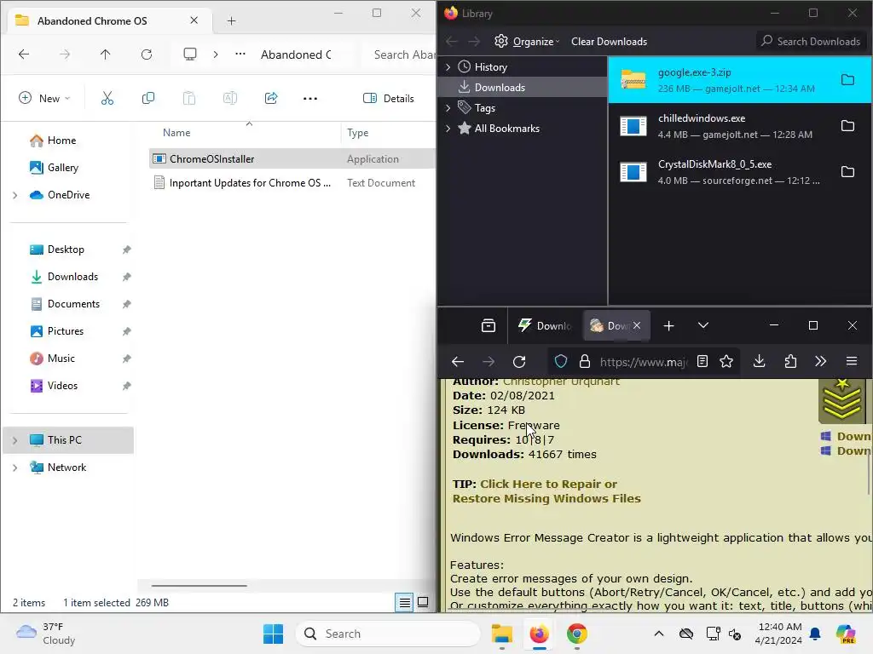Click the Windows Start button
Screen dimensions: 873x654
click(x=273, y=634)
